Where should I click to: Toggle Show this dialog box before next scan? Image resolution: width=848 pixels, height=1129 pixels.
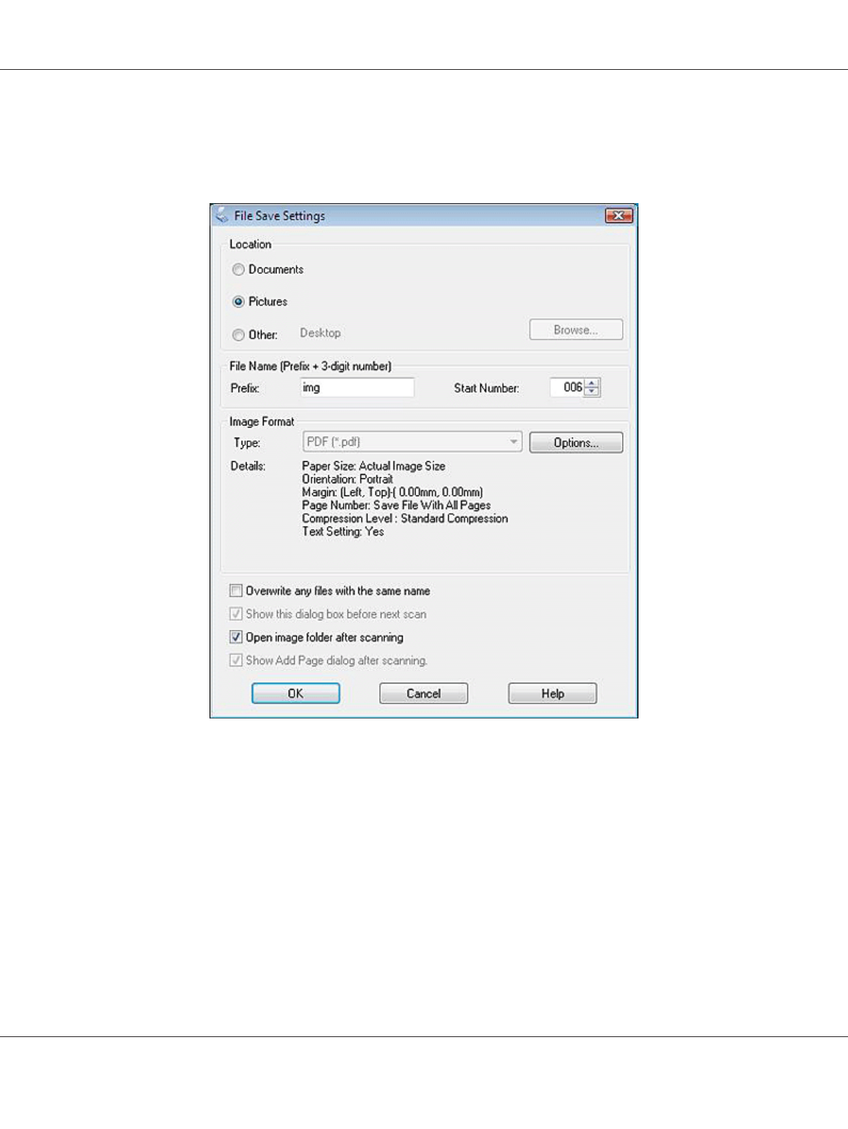pyautogui.click(x=236, y=614)
